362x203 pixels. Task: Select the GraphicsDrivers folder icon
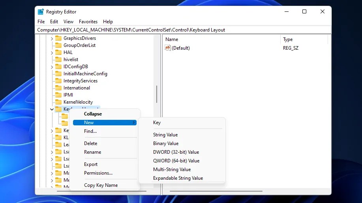[x=58, y=38]
